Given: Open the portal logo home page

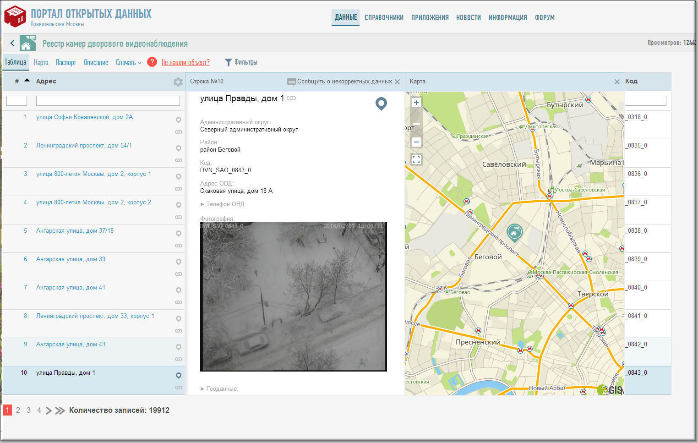Looking at the screenshot, I should [x=15, y=16].
